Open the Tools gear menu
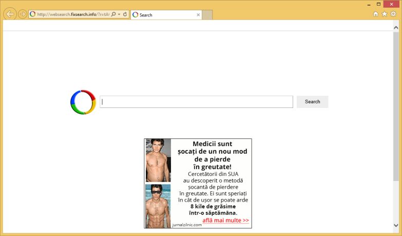Image resolution: width=402 pixels, height=236 pixels. pos(393,14)
